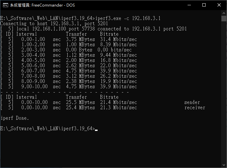Click the 8.39 Mbits/sec bitrate value
Image resolution: width=227 pixels, height=168 pixels.
pos(118,45)
